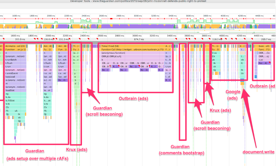The image size is (276, 166).
Task: Select the Ik call frame
Action: coord(242,70)
